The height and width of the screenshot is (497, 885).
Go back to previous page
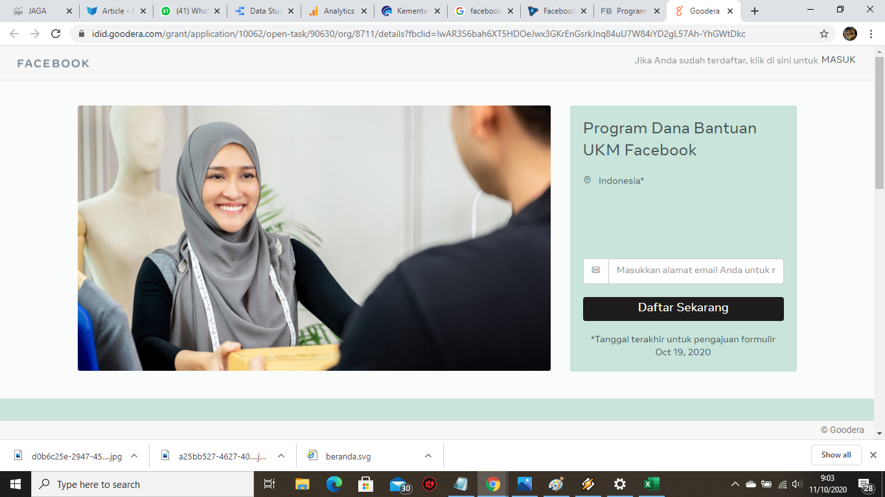14,34
